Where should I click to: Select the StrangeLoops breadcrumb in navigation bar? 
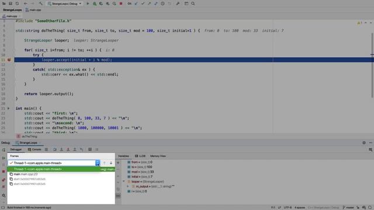coord(12,10)
